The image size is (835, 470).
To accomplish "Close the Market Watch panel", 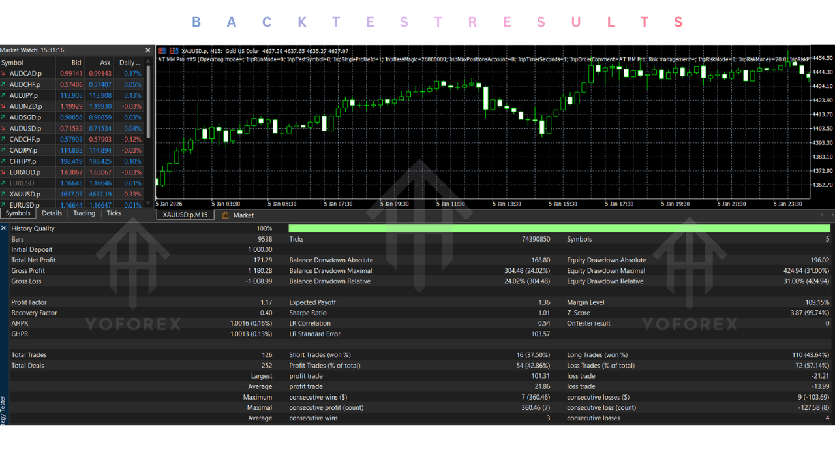I will click(147, 50).
